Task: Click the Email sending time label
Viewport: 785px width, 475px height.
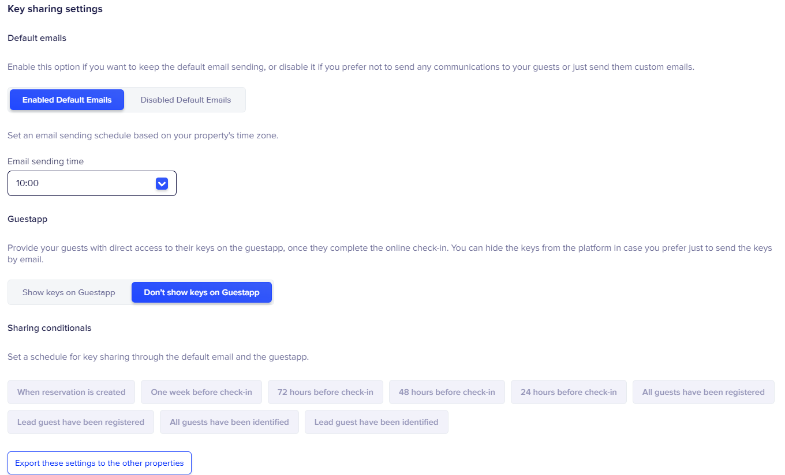Action: [46, 161]
